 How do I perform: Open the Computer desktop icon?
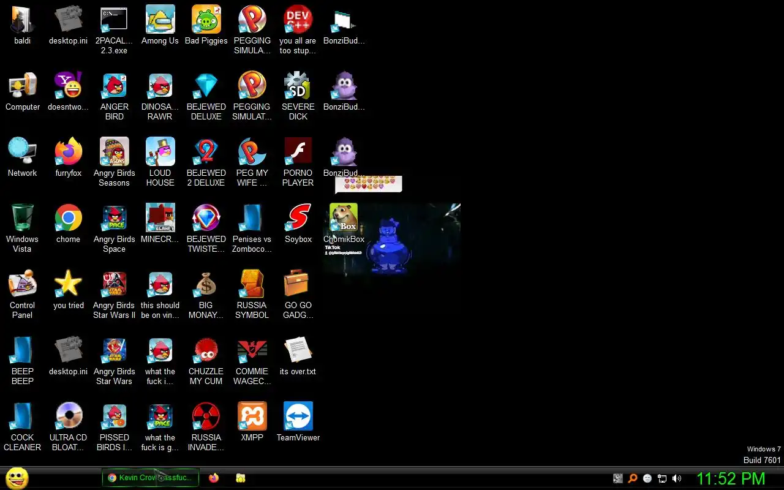[23, 86]
